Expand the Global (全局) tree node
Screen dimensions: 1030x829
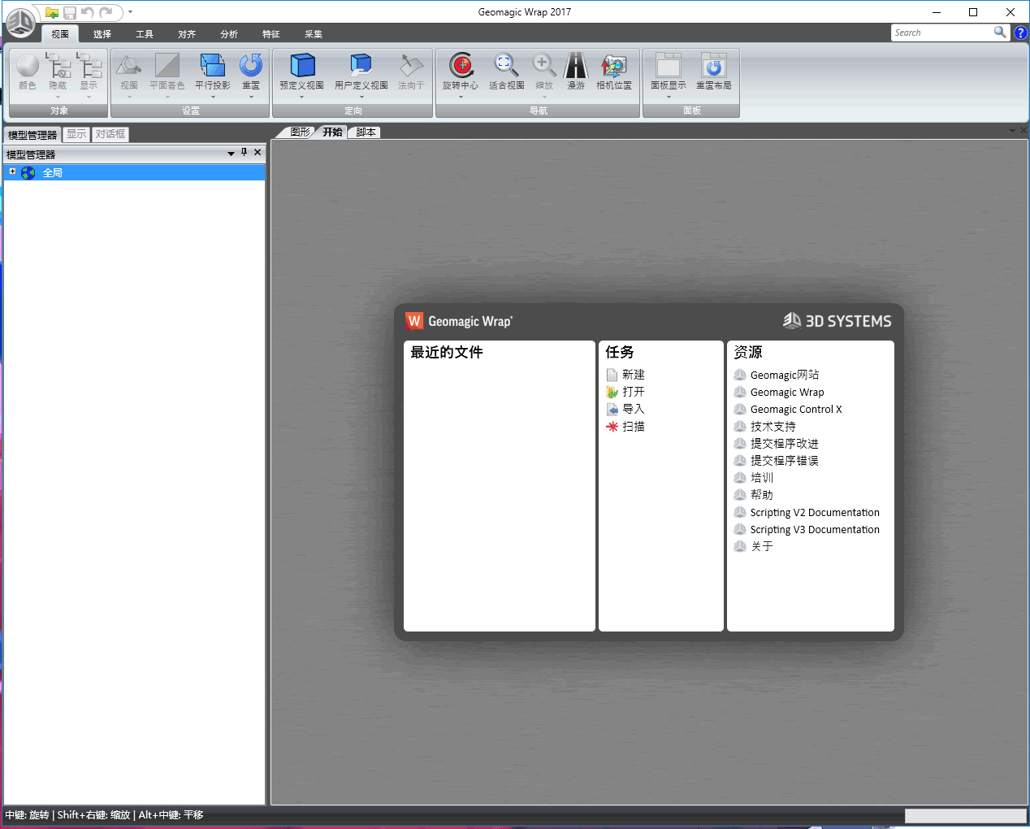click(x=12, y=171)
